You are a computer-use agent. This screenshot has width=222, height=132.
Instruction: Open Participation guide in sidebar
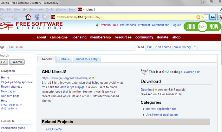point(13,128)
